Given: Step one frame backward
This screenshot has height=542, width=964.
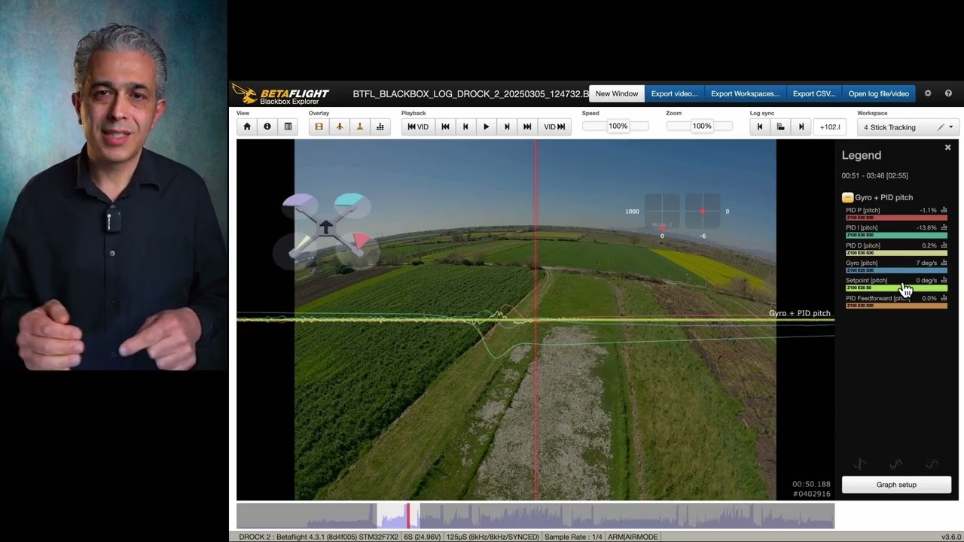Looking at the screenshot, I should tap(465, 126).
